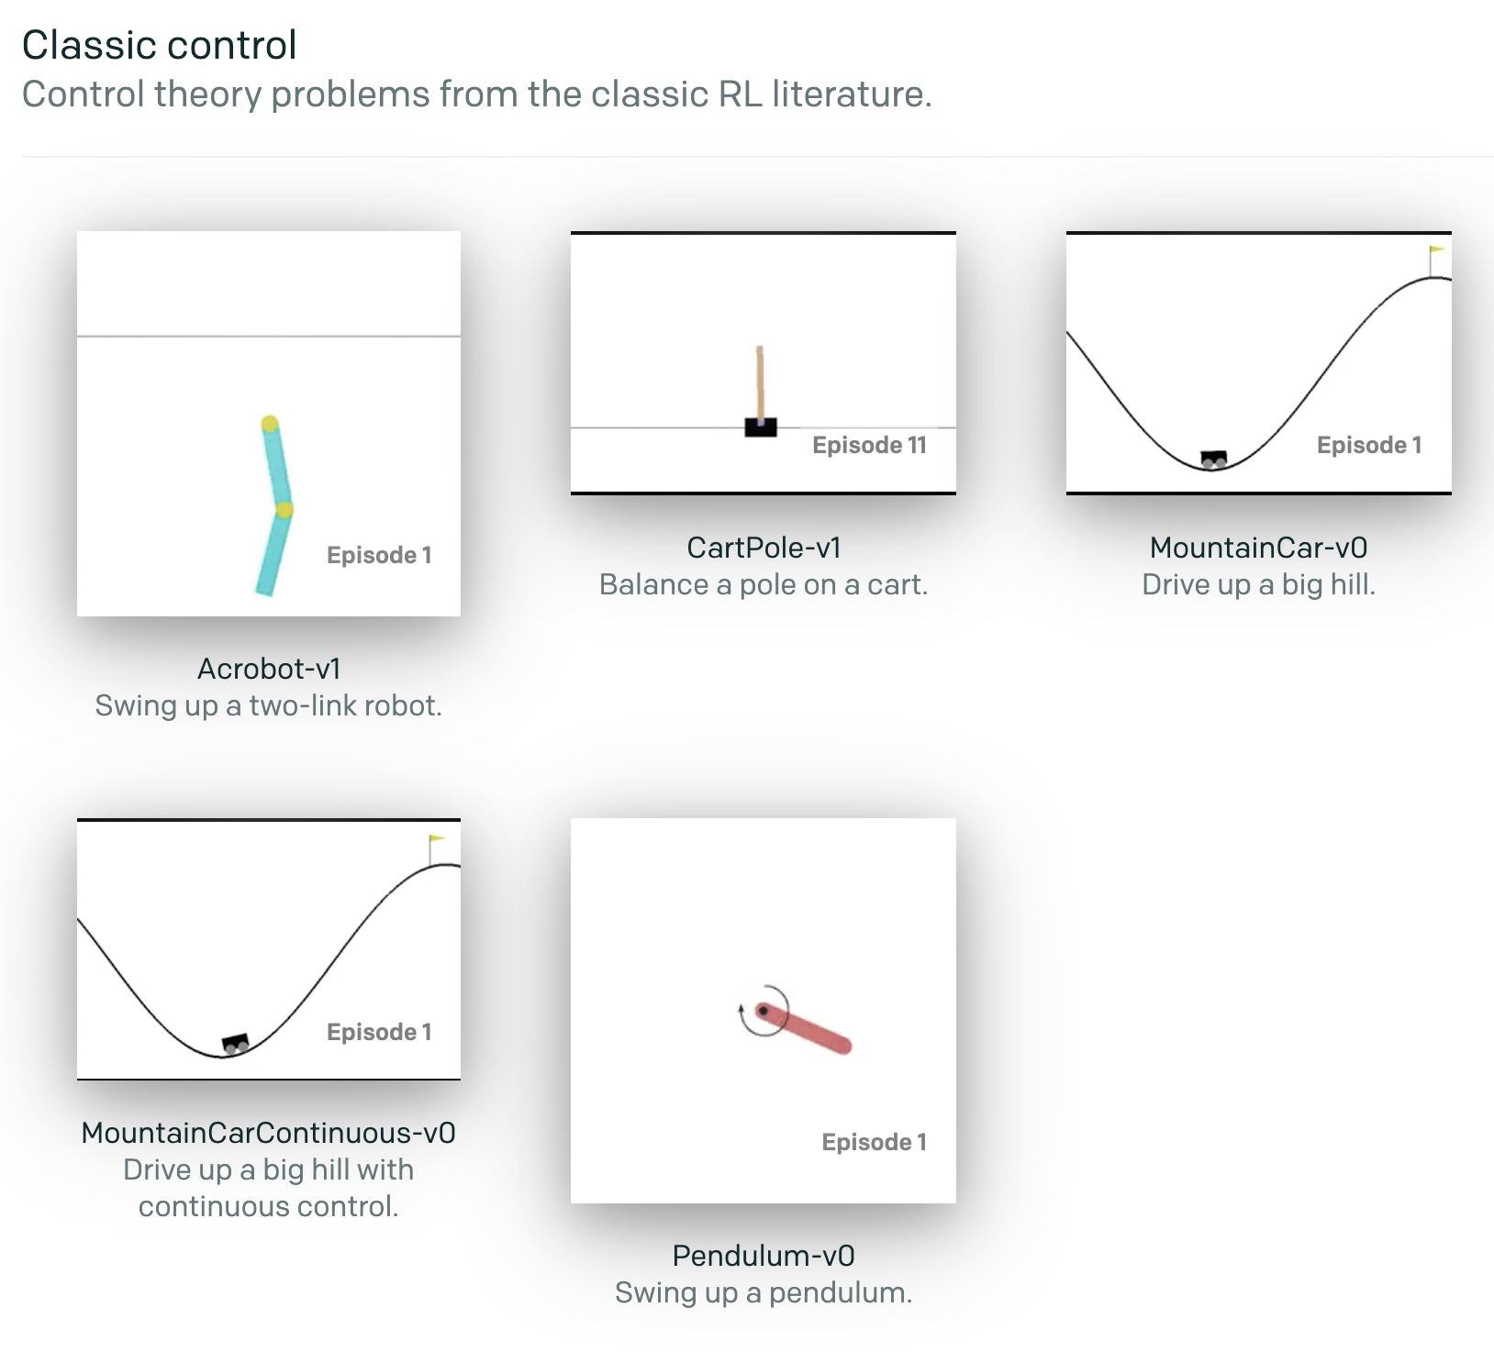
Task: Open the Pendulum-v0 preview image
Action: 764,1011
